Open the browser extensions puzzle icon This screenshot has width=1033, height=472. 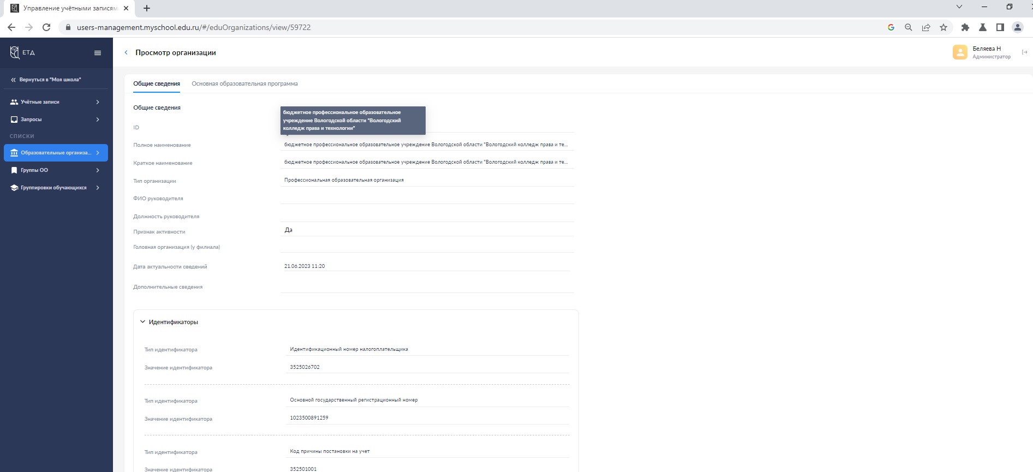pyautogui.click(x=965, y=27)
